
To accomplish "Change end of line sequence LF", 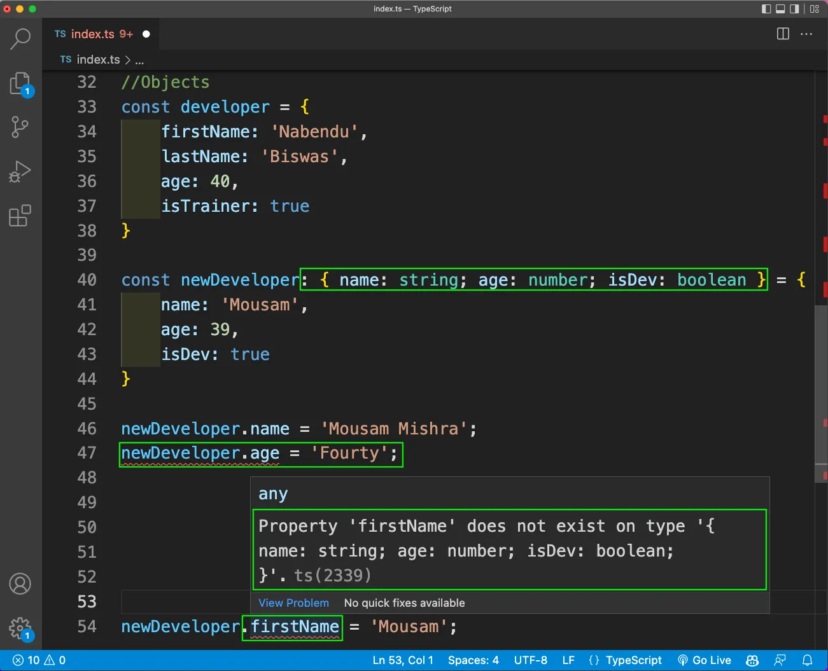I will (568, 660).
